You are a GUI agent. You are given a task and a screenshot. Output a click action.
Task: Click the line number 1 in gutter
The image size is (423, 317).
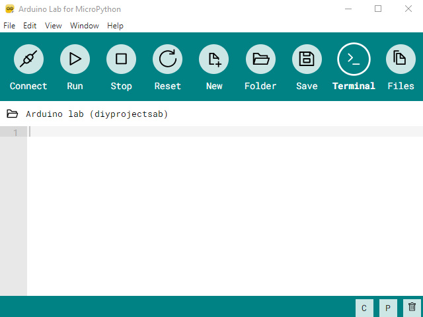click(x=15, y=132)
